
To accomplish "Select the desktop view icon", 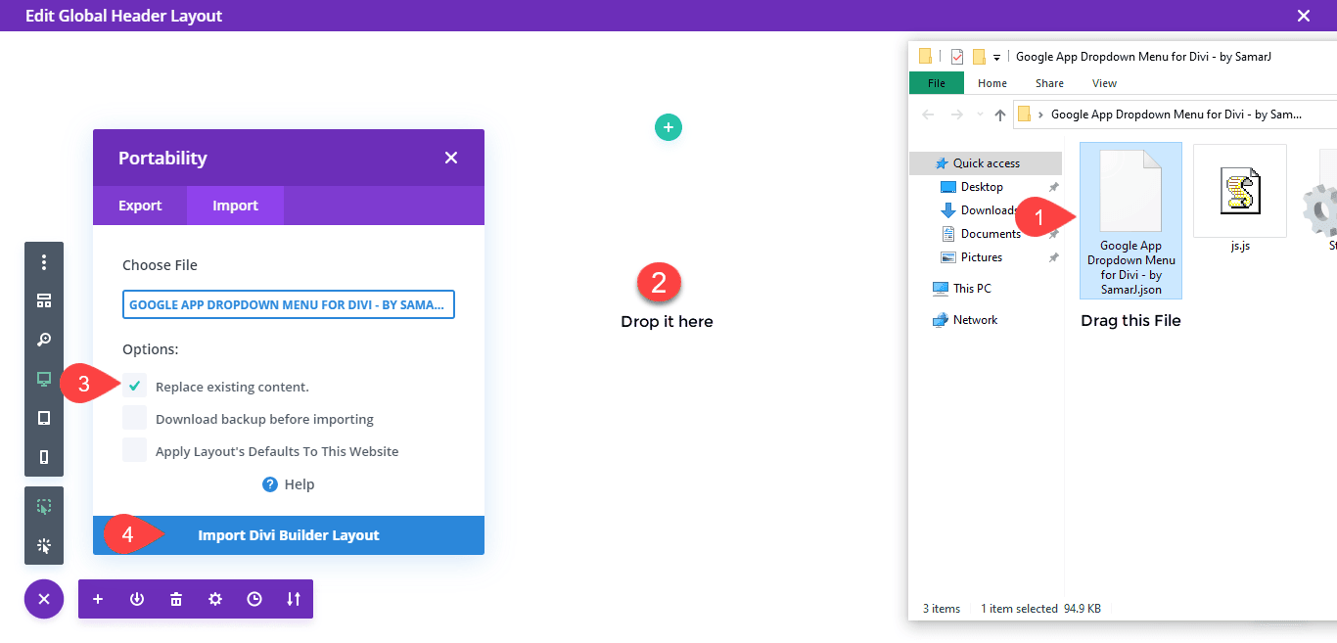I will tap(44, 379).
